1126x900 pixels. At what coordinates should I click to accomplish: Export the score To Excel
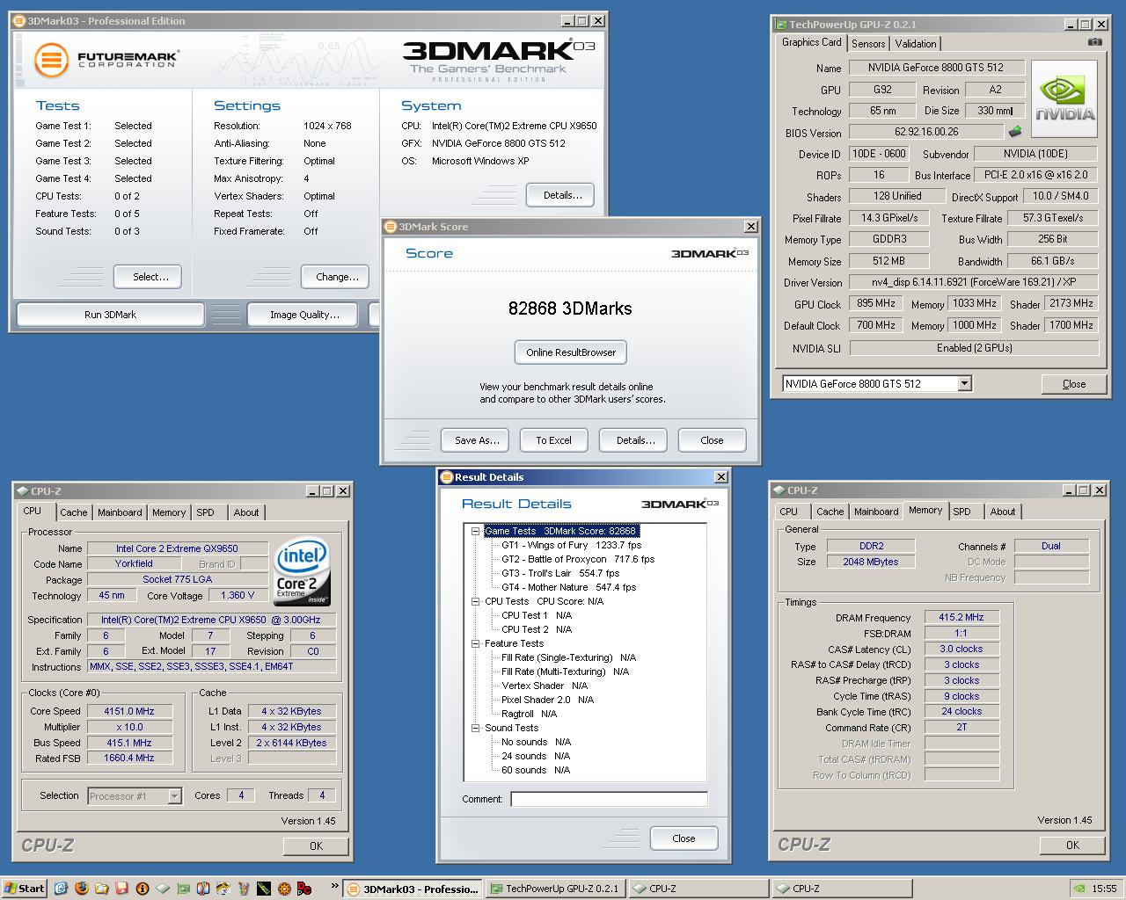click(553, 440)
